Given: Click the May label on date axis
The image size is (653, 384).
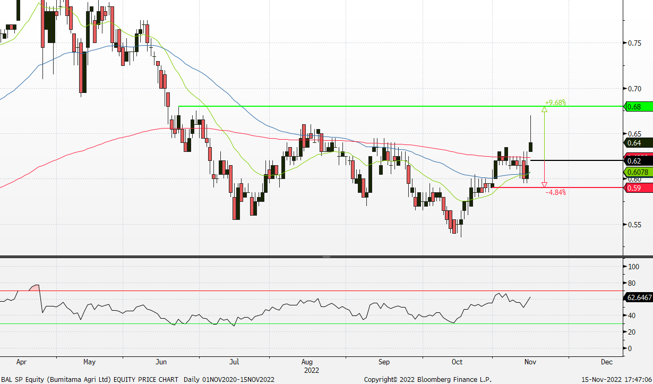Looking at the screenshot, I should (89, 362).
